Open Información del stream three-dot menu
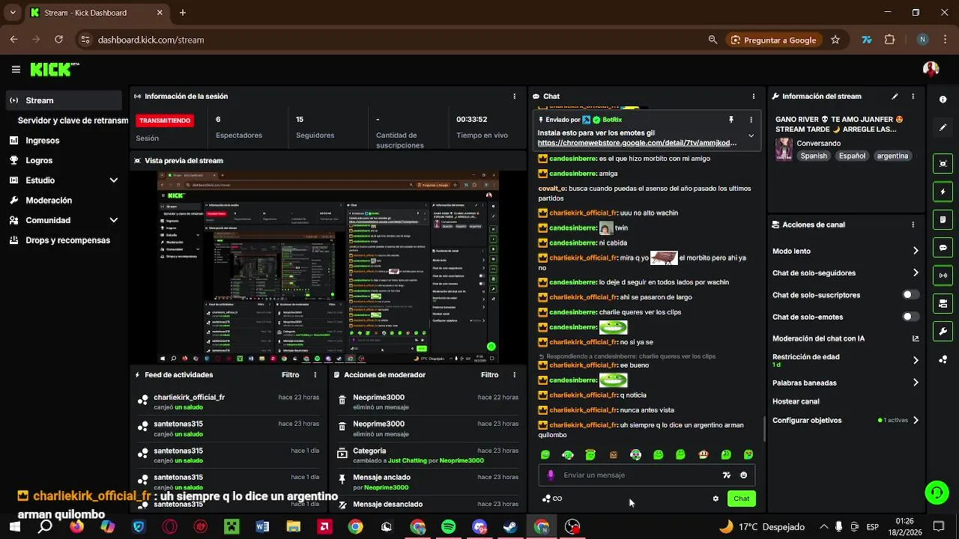 tap(913, 97)
